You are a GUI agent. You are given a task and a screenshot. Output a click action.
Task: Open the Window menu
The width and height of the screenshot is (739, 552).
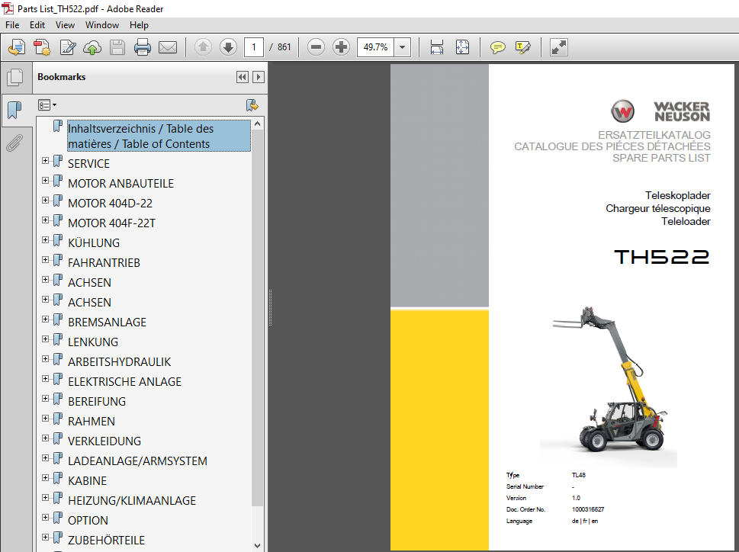click(x=101, y=25)
